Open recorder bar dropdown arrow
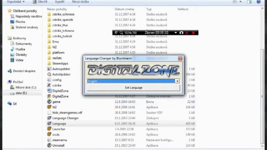267x150 pixels. click(x=176, y=32)
